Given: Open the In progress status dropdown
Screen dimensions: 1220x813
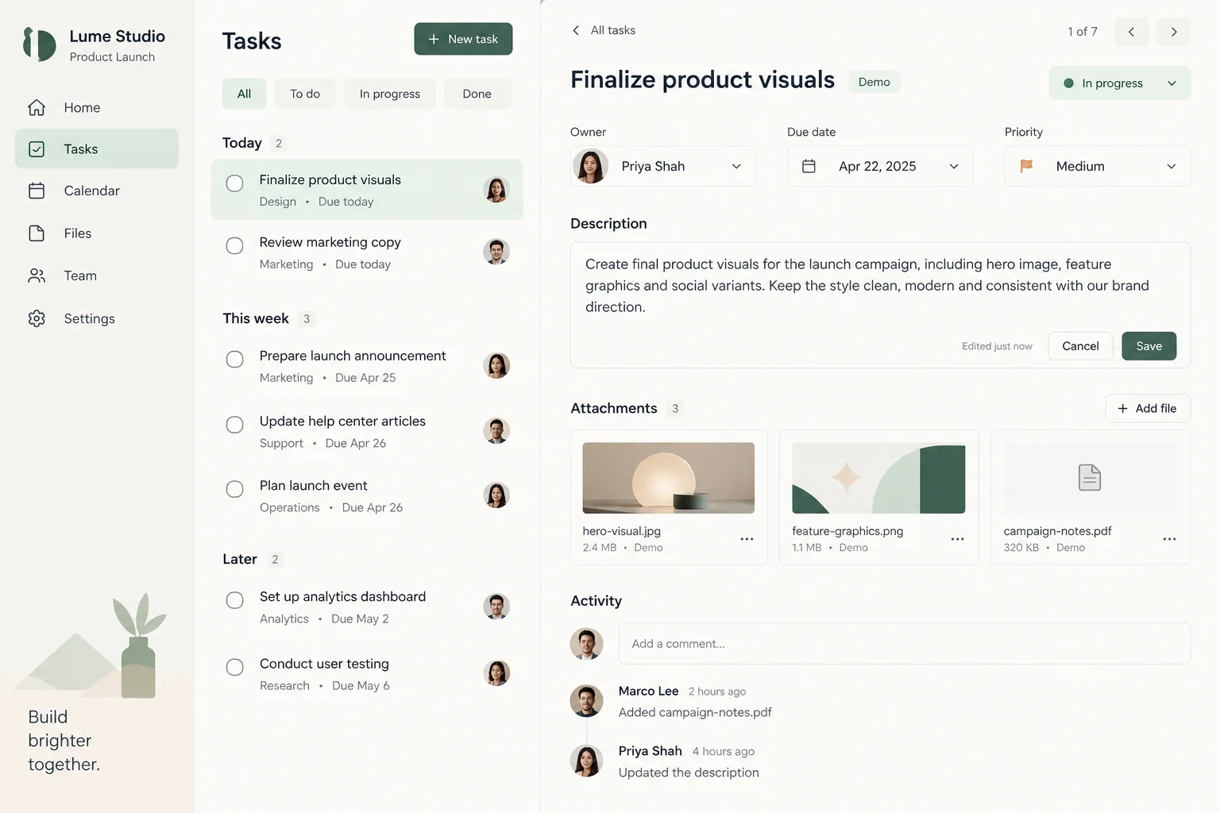Looking at the screenshot, I should click(x=1120, y=83).
